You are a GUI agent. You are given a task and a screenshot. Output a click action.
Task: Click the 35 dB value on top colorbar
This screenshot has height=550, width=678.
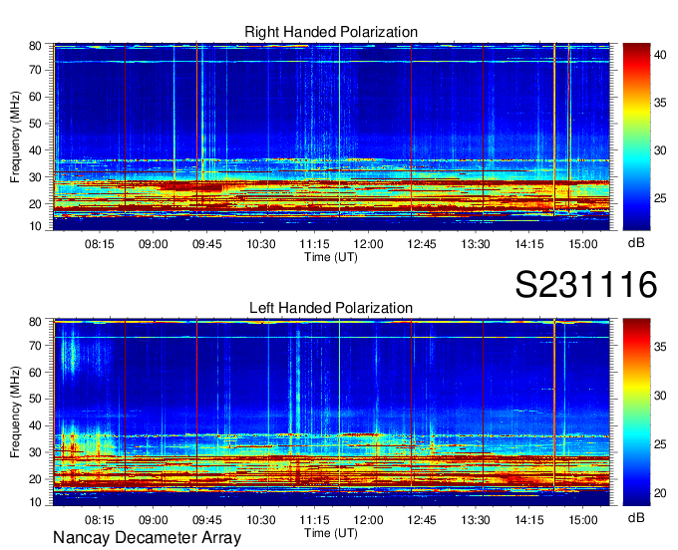(660, 103)
